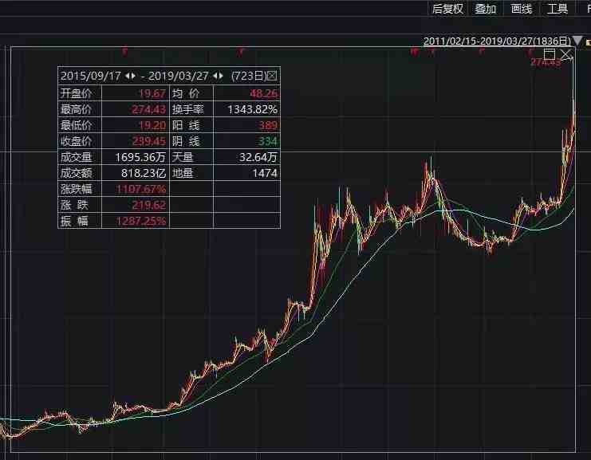Click the 成交量 row label
Viewport: 591px width, 460px height.
point(76,157)
